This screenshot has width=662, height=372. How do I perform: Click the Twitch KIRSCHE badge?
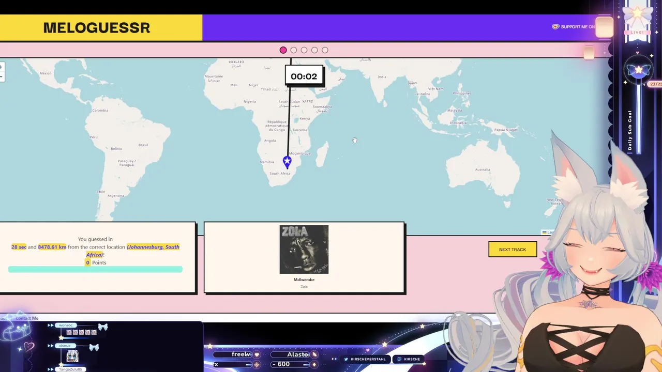(x=409, y=359)
